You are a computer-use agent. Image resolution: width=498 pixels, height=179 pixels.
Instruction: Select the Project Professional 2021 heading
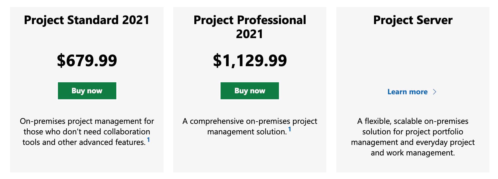[250, 26]
